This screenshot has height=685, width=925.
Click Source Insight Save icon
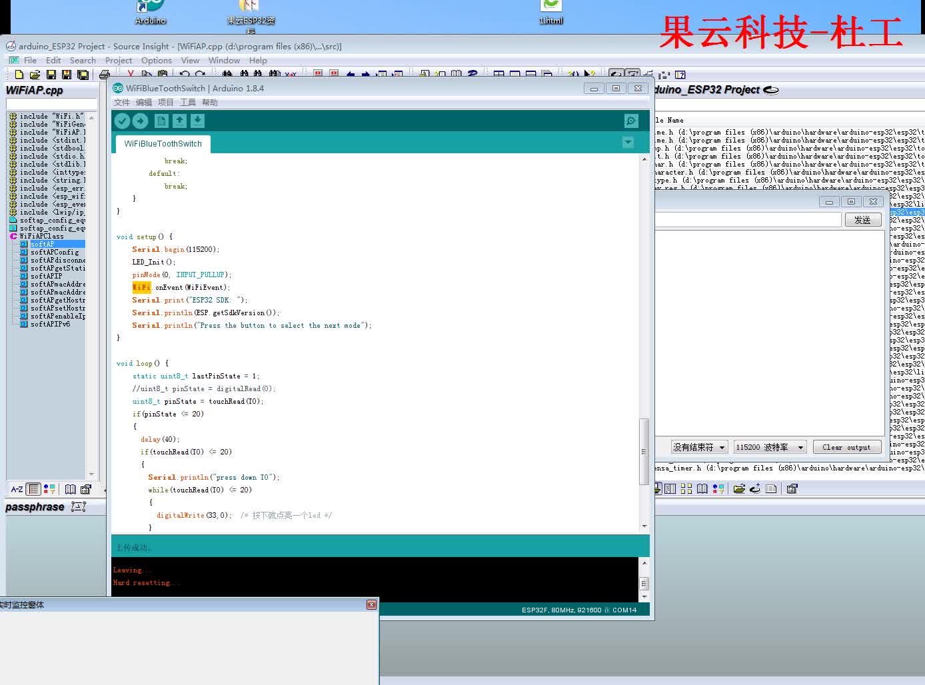tap(51, 75)
